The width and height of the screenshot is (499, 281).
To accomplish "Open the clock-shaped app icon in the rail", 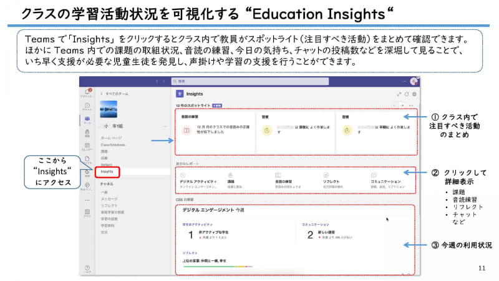I will point(87,172).
